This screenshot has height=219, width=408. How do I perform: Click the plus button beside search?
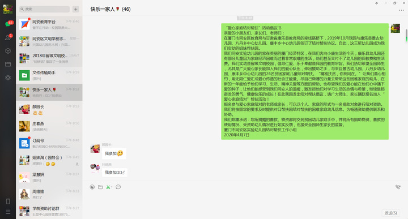[x=76, y=9]
